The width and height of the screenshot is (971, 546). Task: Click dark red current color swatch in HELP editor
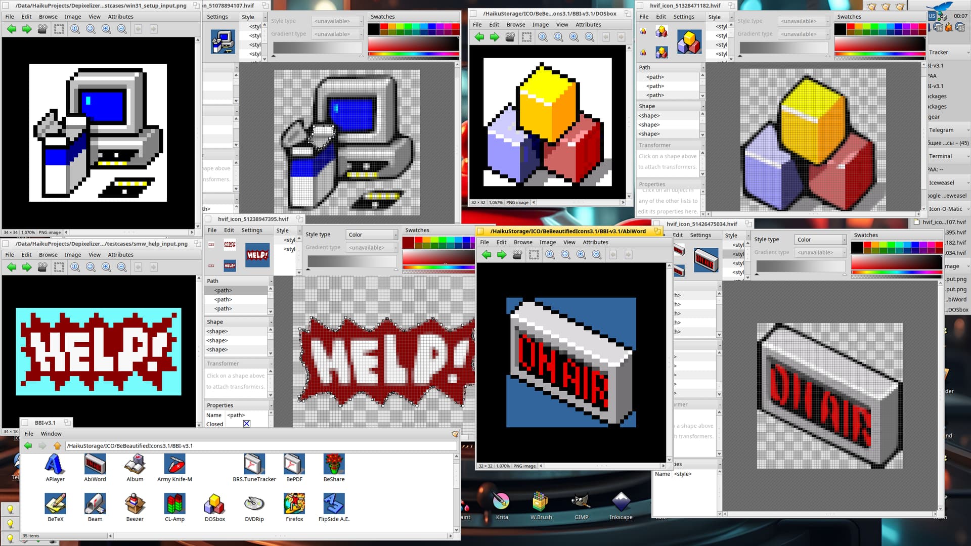408,243
